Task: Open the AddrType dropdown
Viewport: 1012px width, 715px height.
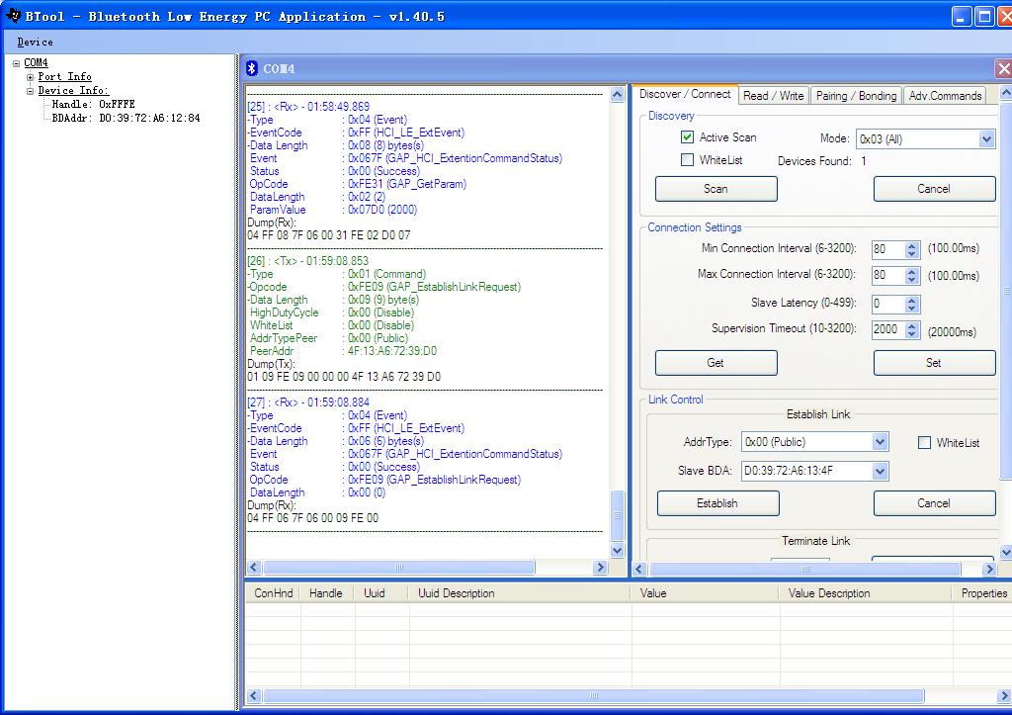Action: (x=880, y=442)
